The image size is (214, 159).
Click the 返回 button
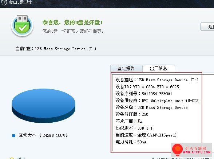click(x=207, y=26)
